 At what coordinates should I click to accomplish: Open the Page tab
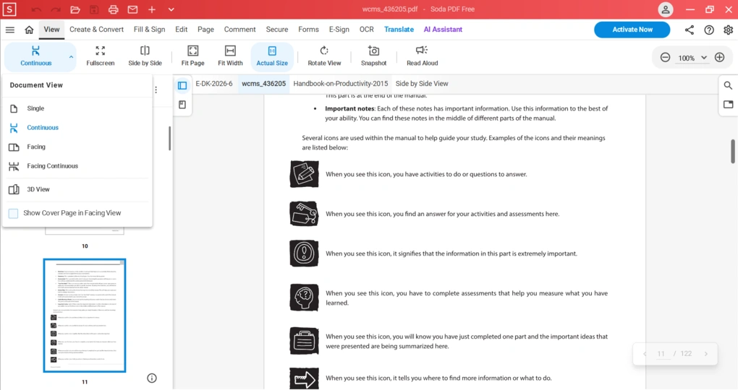click(205, 29)
